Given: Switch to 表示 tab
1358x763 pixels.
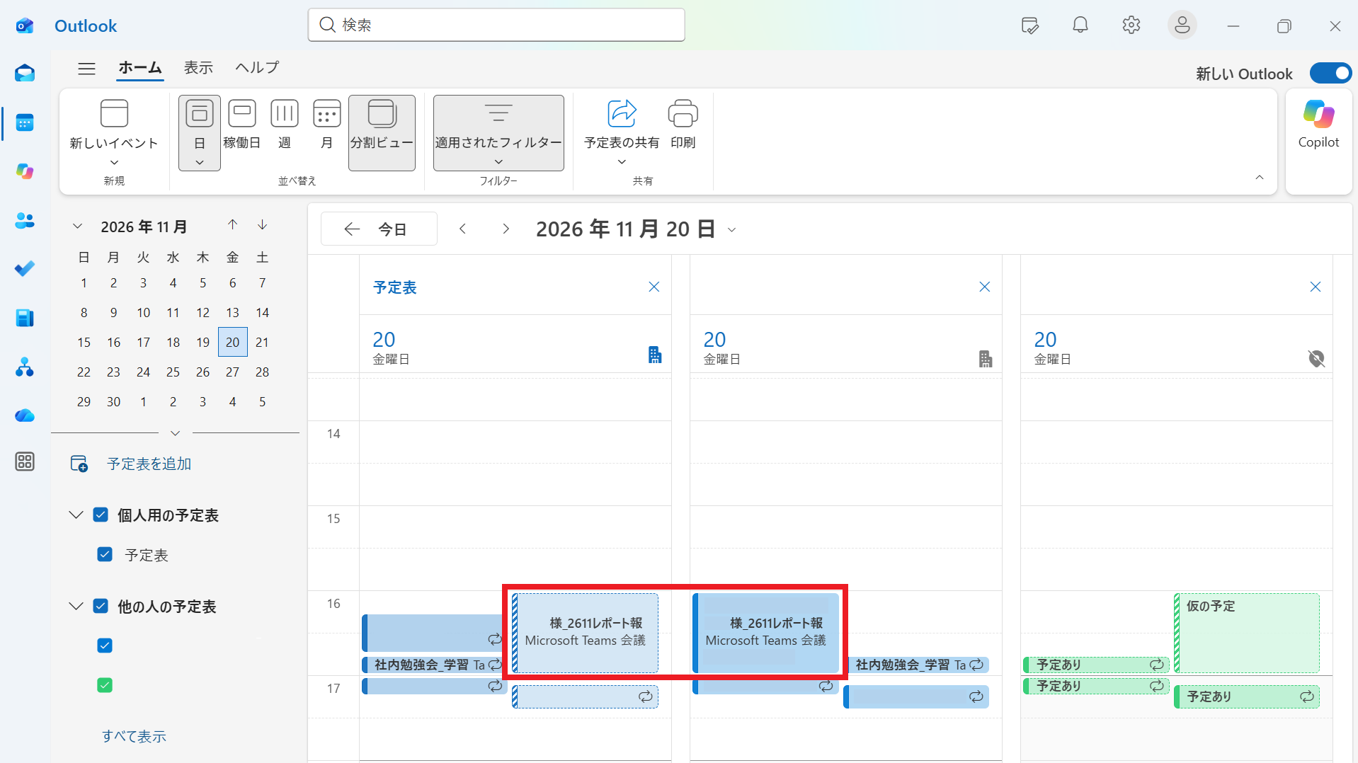Looking at the screenshot, I should pos(198,68).
